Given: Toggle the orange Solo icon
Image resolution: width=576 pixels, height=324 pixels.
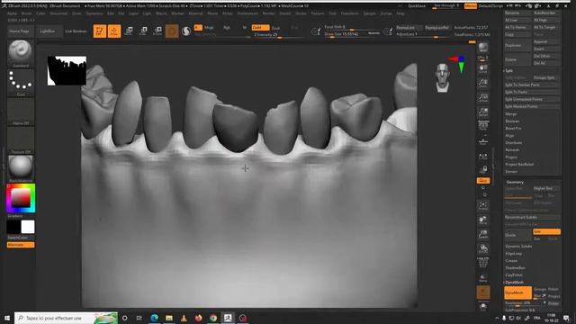Looking at the screenshot, I should pyautogui.click(x=483, y=292).
